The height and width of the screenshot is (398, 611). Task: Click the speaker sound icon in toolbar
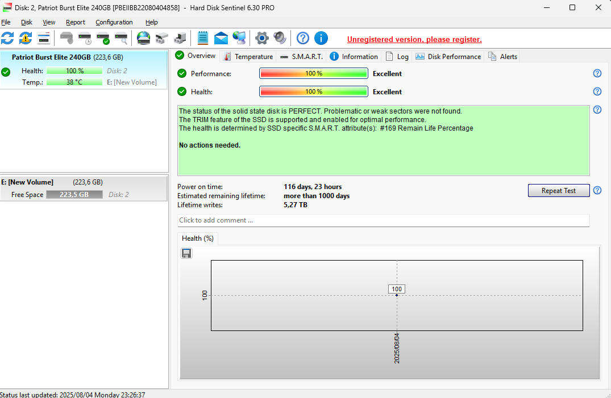coord(280,38)
